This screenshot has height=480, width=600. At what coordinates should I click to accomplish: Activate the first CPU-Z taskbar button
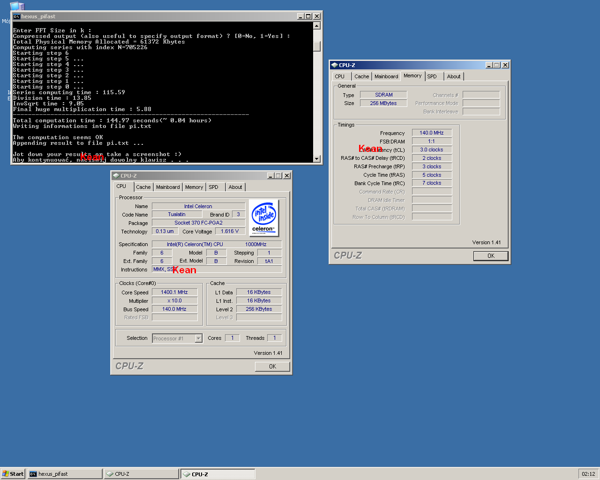141,474
